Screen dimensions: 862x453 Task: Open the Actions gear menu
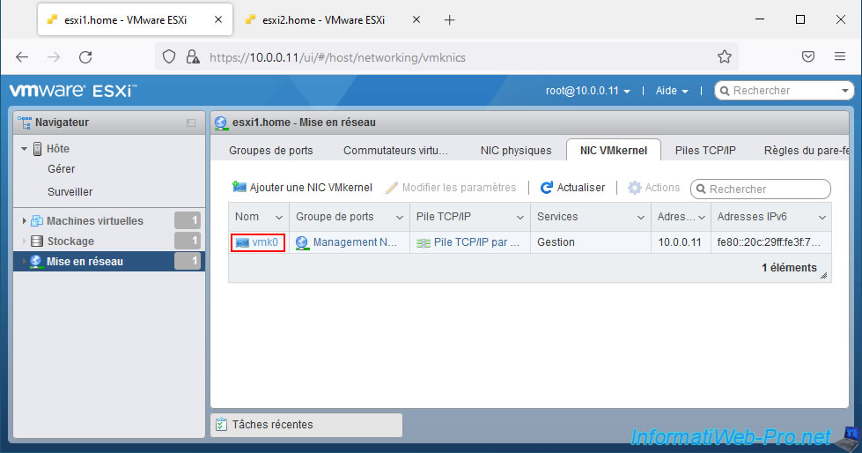tap(653, 188)
